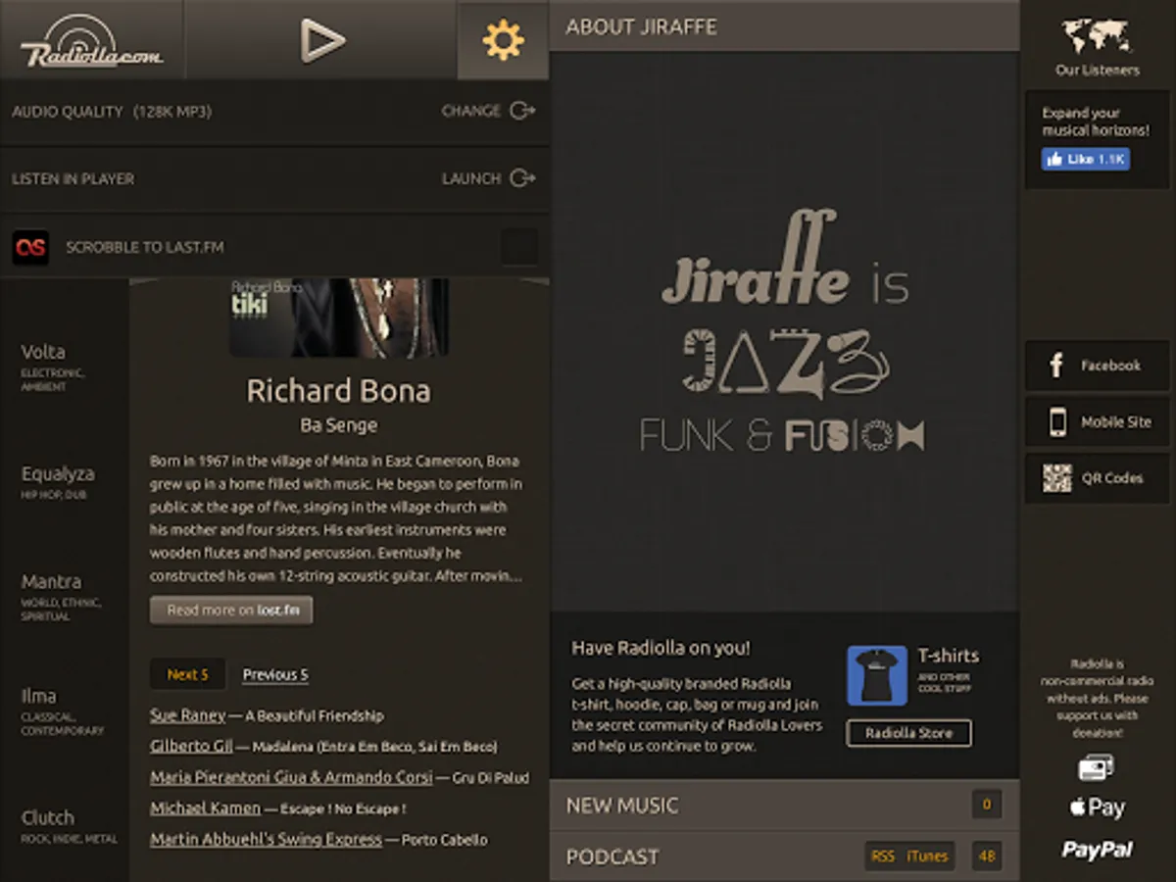Open the Facebook page link
The height and width of the screenshot is (882, 1176).
1098,366
